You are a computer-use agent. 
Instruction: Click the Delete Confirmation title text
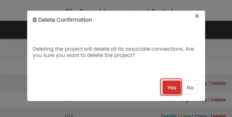tap(65, 20)
